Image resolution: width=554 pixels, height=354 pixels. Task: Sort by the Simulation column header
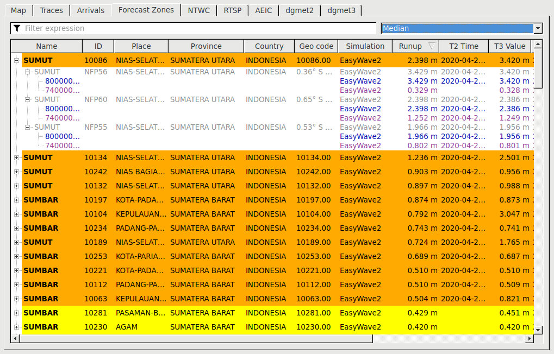pyautogui.click(x=365, y=46)
